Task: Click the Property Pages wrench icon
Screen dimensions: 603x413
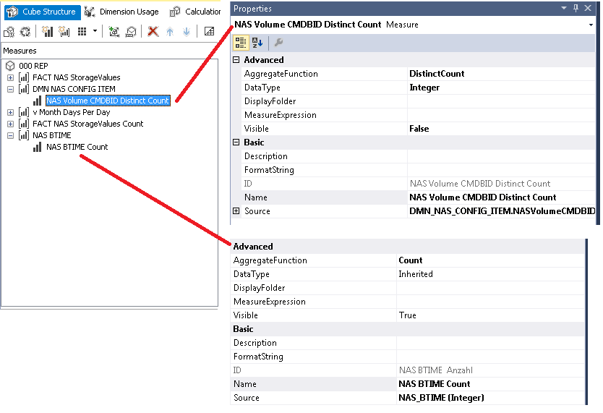Action: (x=278, y=42)
